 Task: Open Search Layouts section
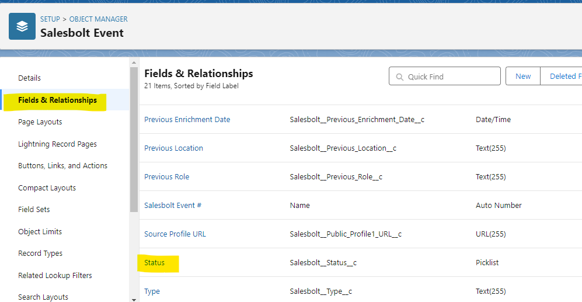point(43,297)
